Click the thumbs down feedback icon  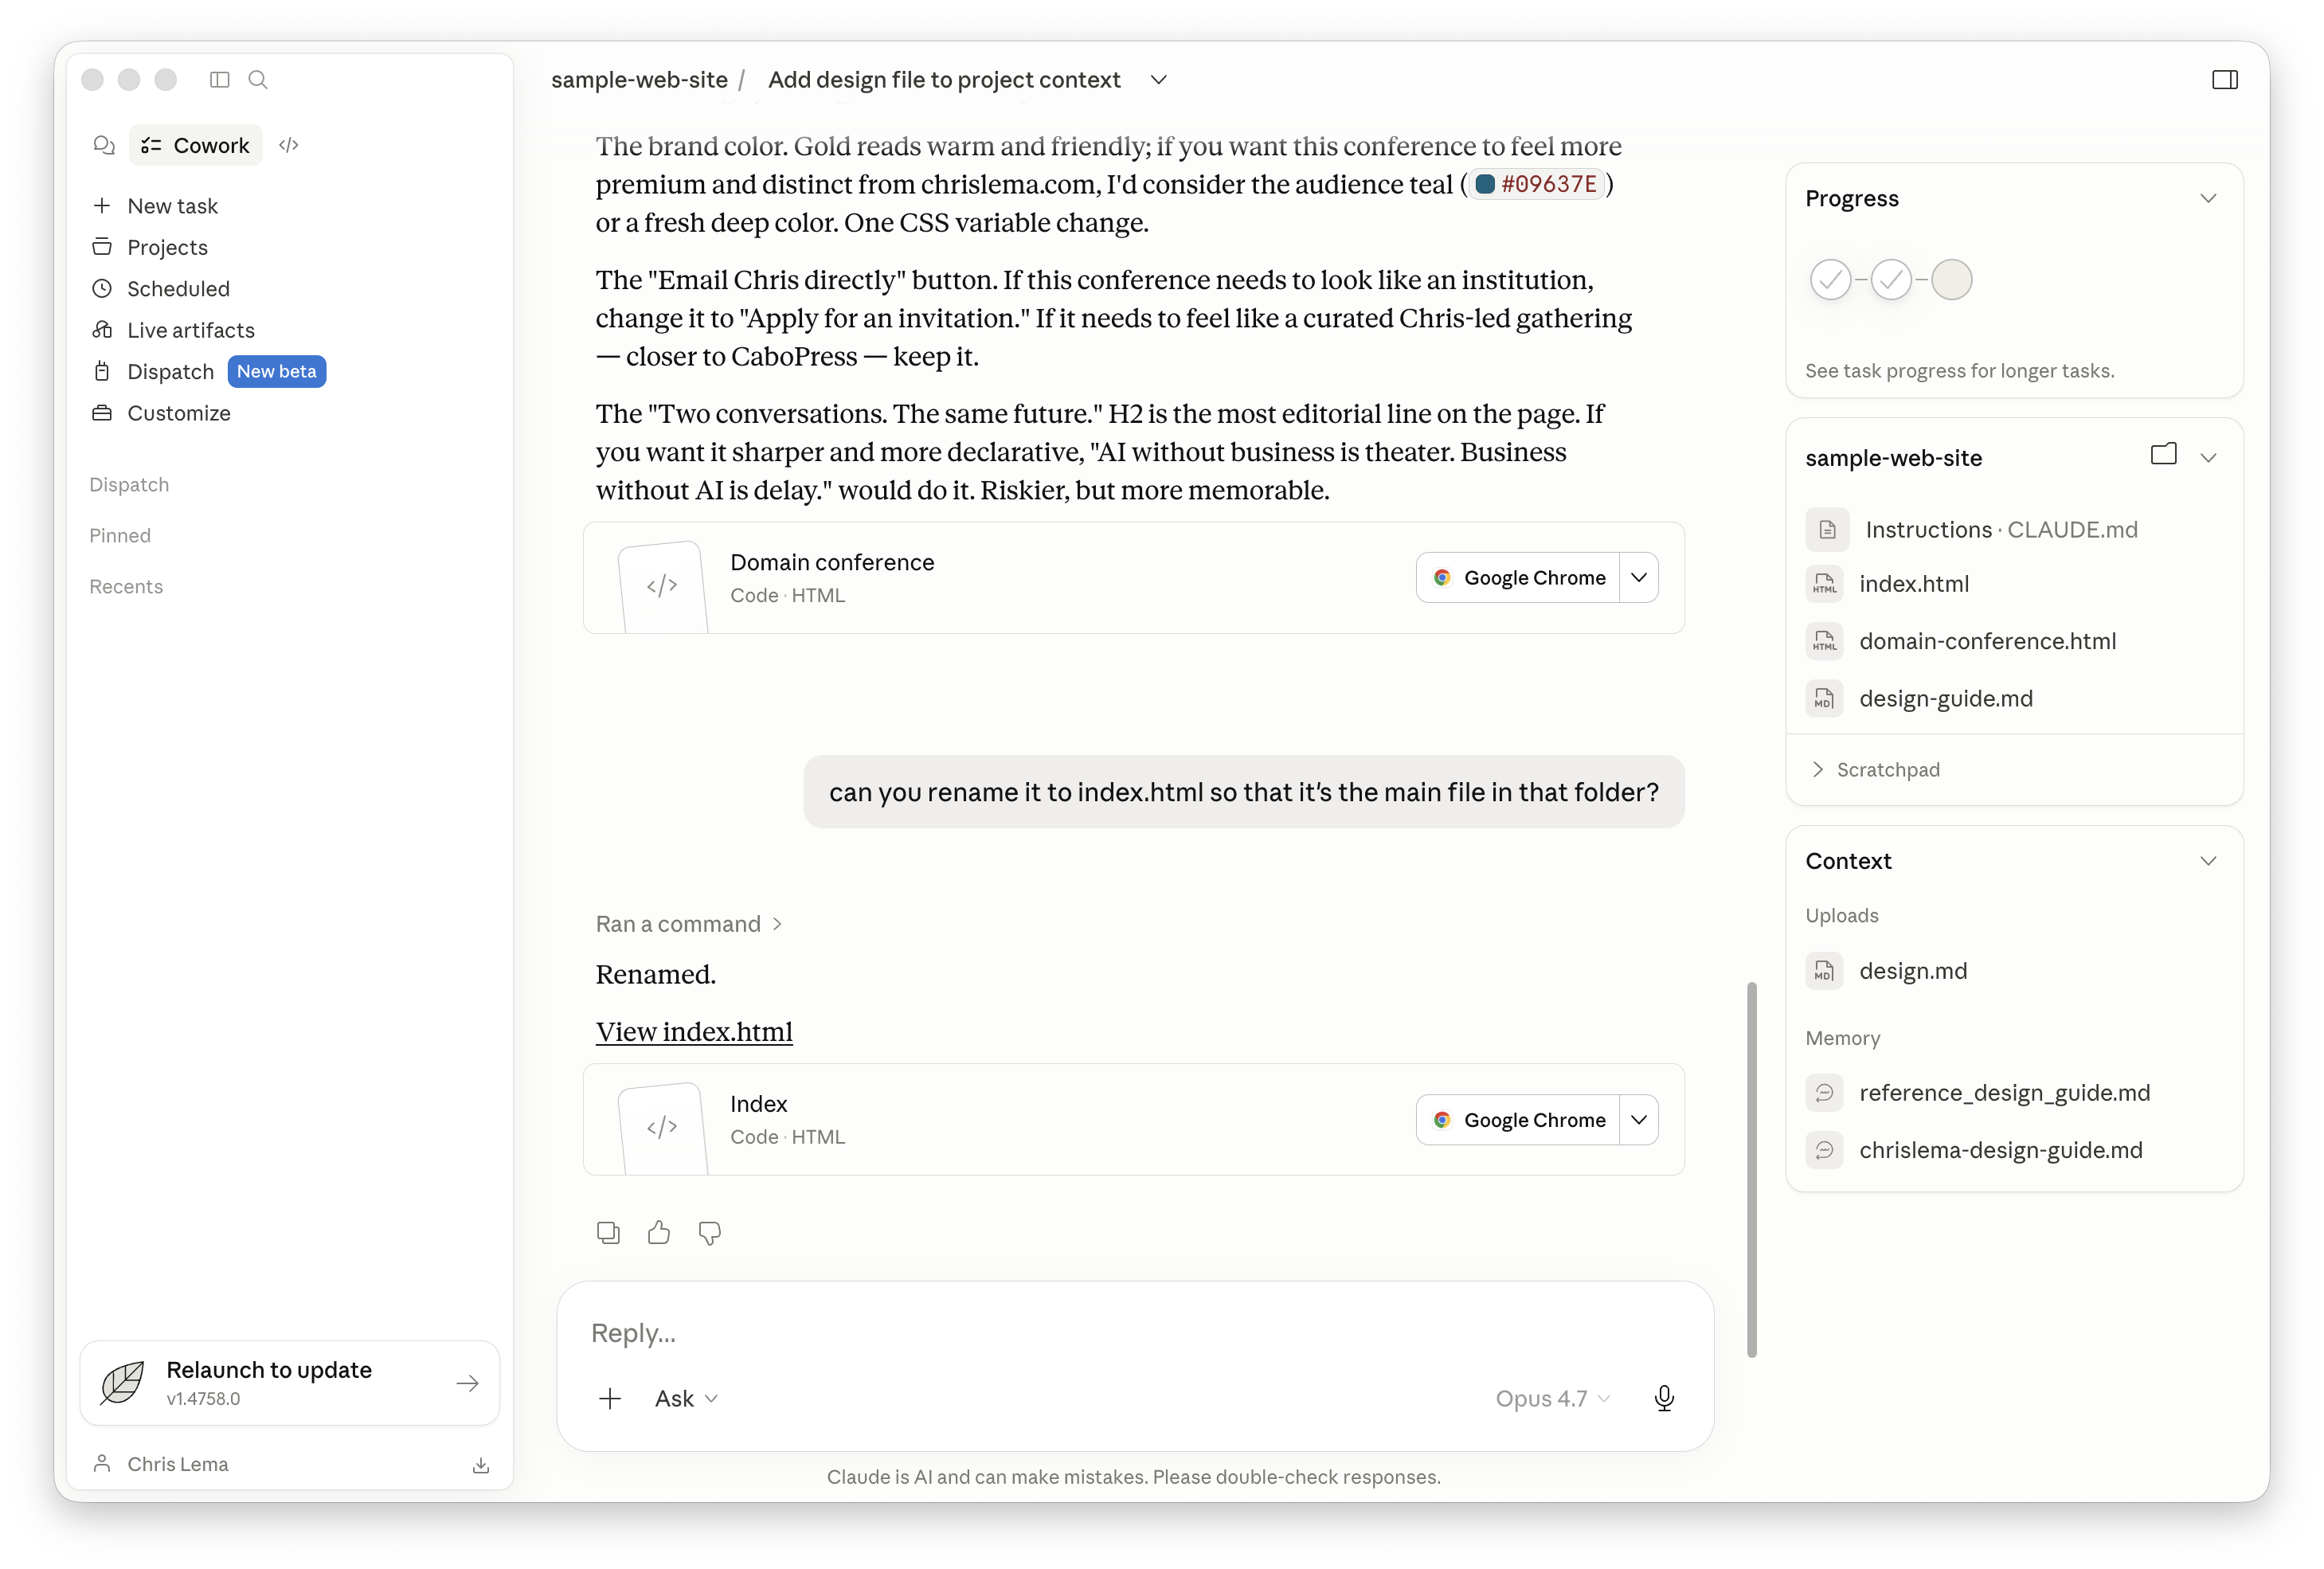[709, 1232]
